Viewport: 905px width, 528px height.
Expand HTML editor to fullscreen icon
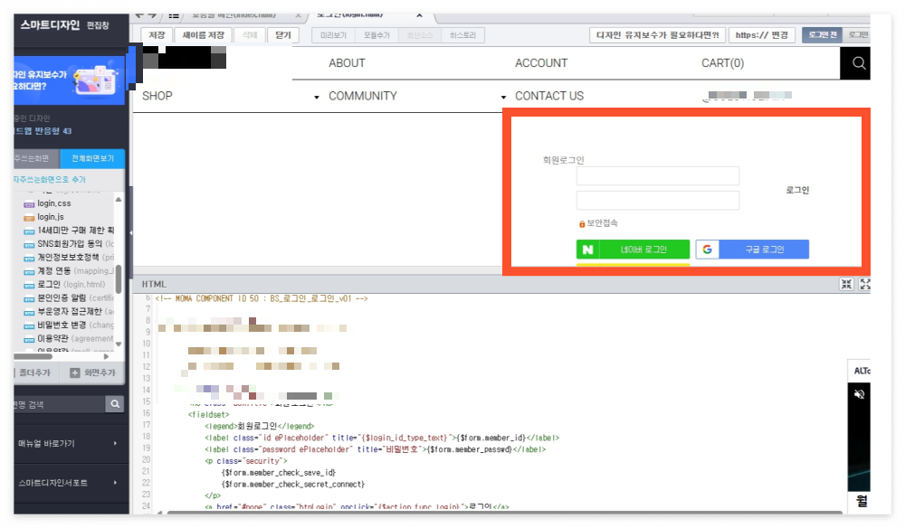(864, 284)
